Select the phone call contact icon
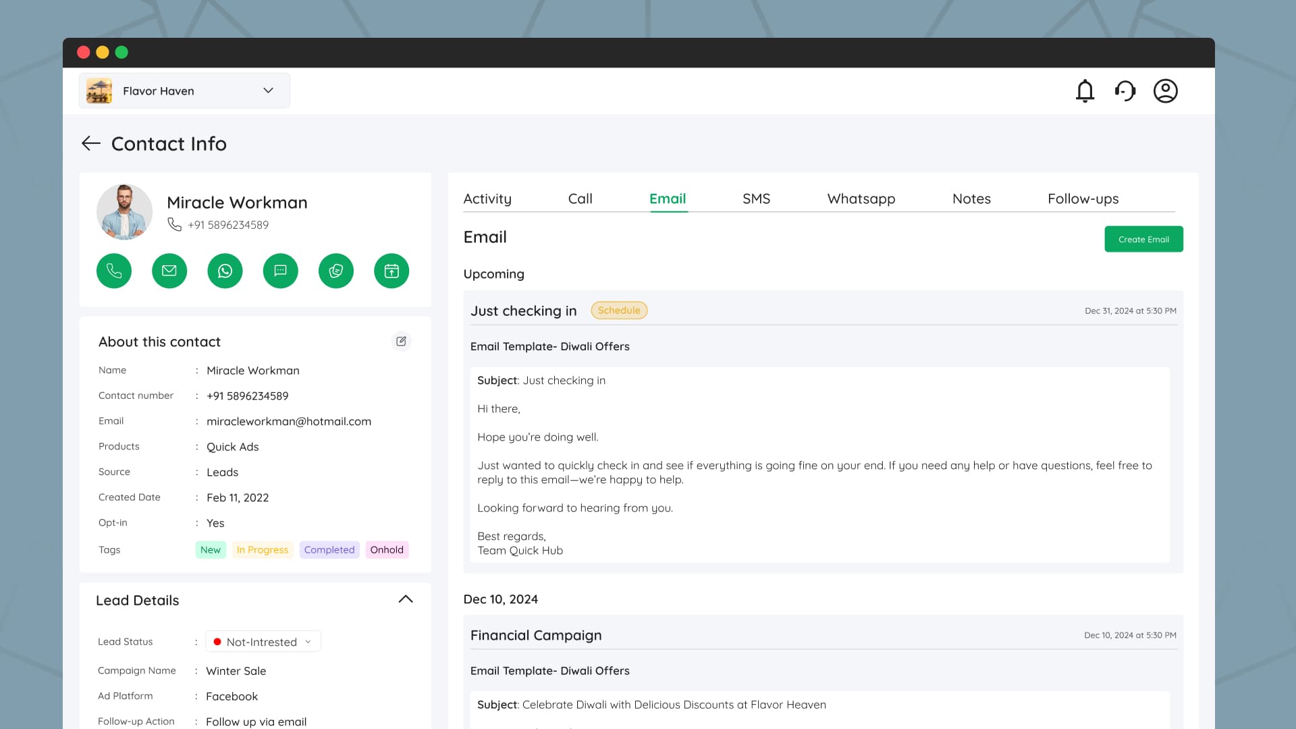The height and width of the screenshot is (729, 1296). tap(113, 271)
